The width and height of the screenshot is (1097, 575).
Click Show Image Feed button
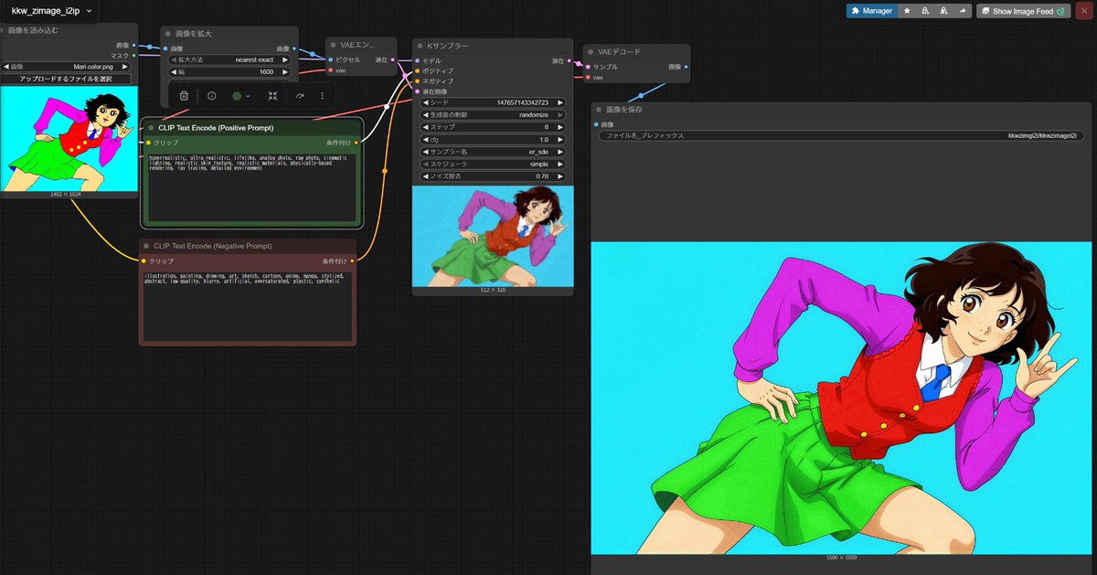(1023, 11)
